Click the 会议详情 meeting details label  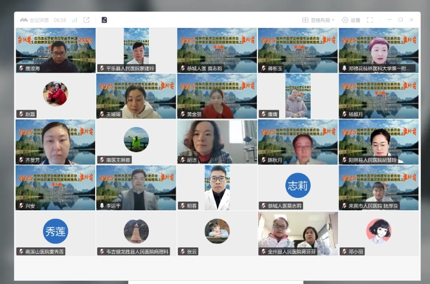(39, 20)
